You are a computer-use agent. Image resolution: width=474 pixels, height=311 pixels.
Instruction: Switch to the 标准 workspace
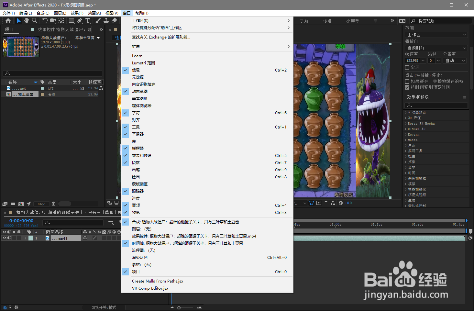(327, 21)
